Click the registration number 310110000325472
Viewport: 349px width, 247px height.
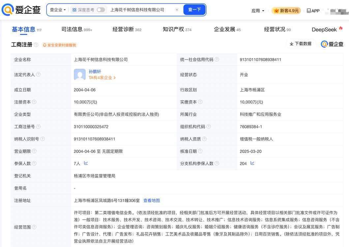click(x=91, y=127)
